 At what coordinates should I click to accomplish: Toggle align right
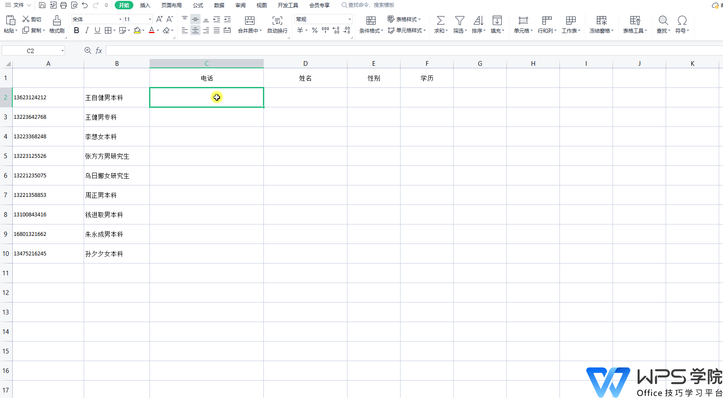pyautogui.click(x=206, y=30)
